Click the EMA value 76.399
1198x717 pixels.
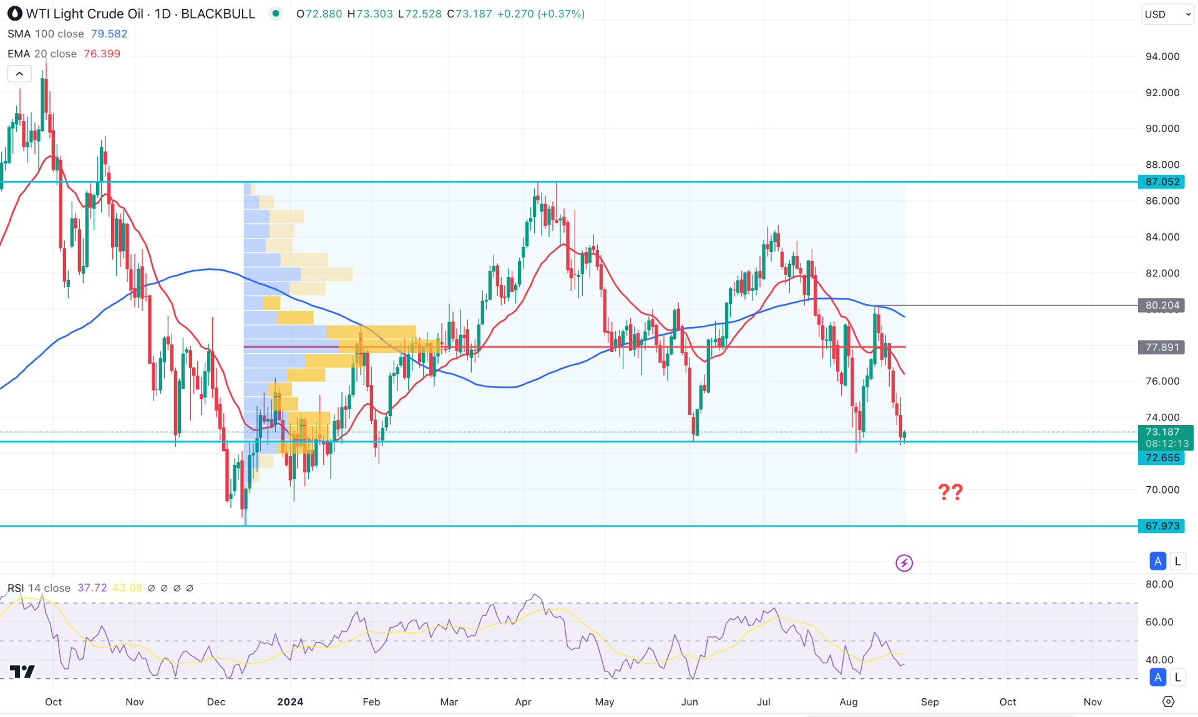(102, 54)
